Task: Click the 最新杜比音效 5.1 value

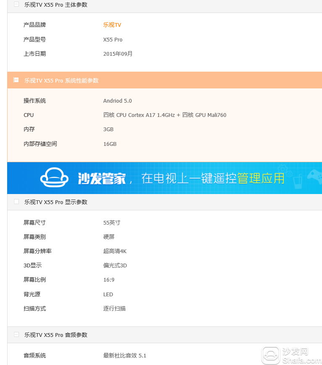Action: tap(125, 355)
